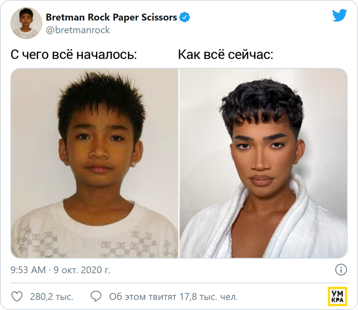The height and width of the screenshot is (310, 358).
Task: Click the horizontal line above the like count
Action: click(x=179, y=283)
